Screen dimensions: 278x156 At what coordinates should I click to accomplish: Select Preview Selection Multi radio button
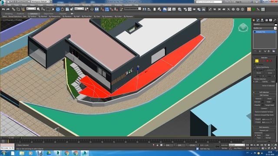pos(269,81)
